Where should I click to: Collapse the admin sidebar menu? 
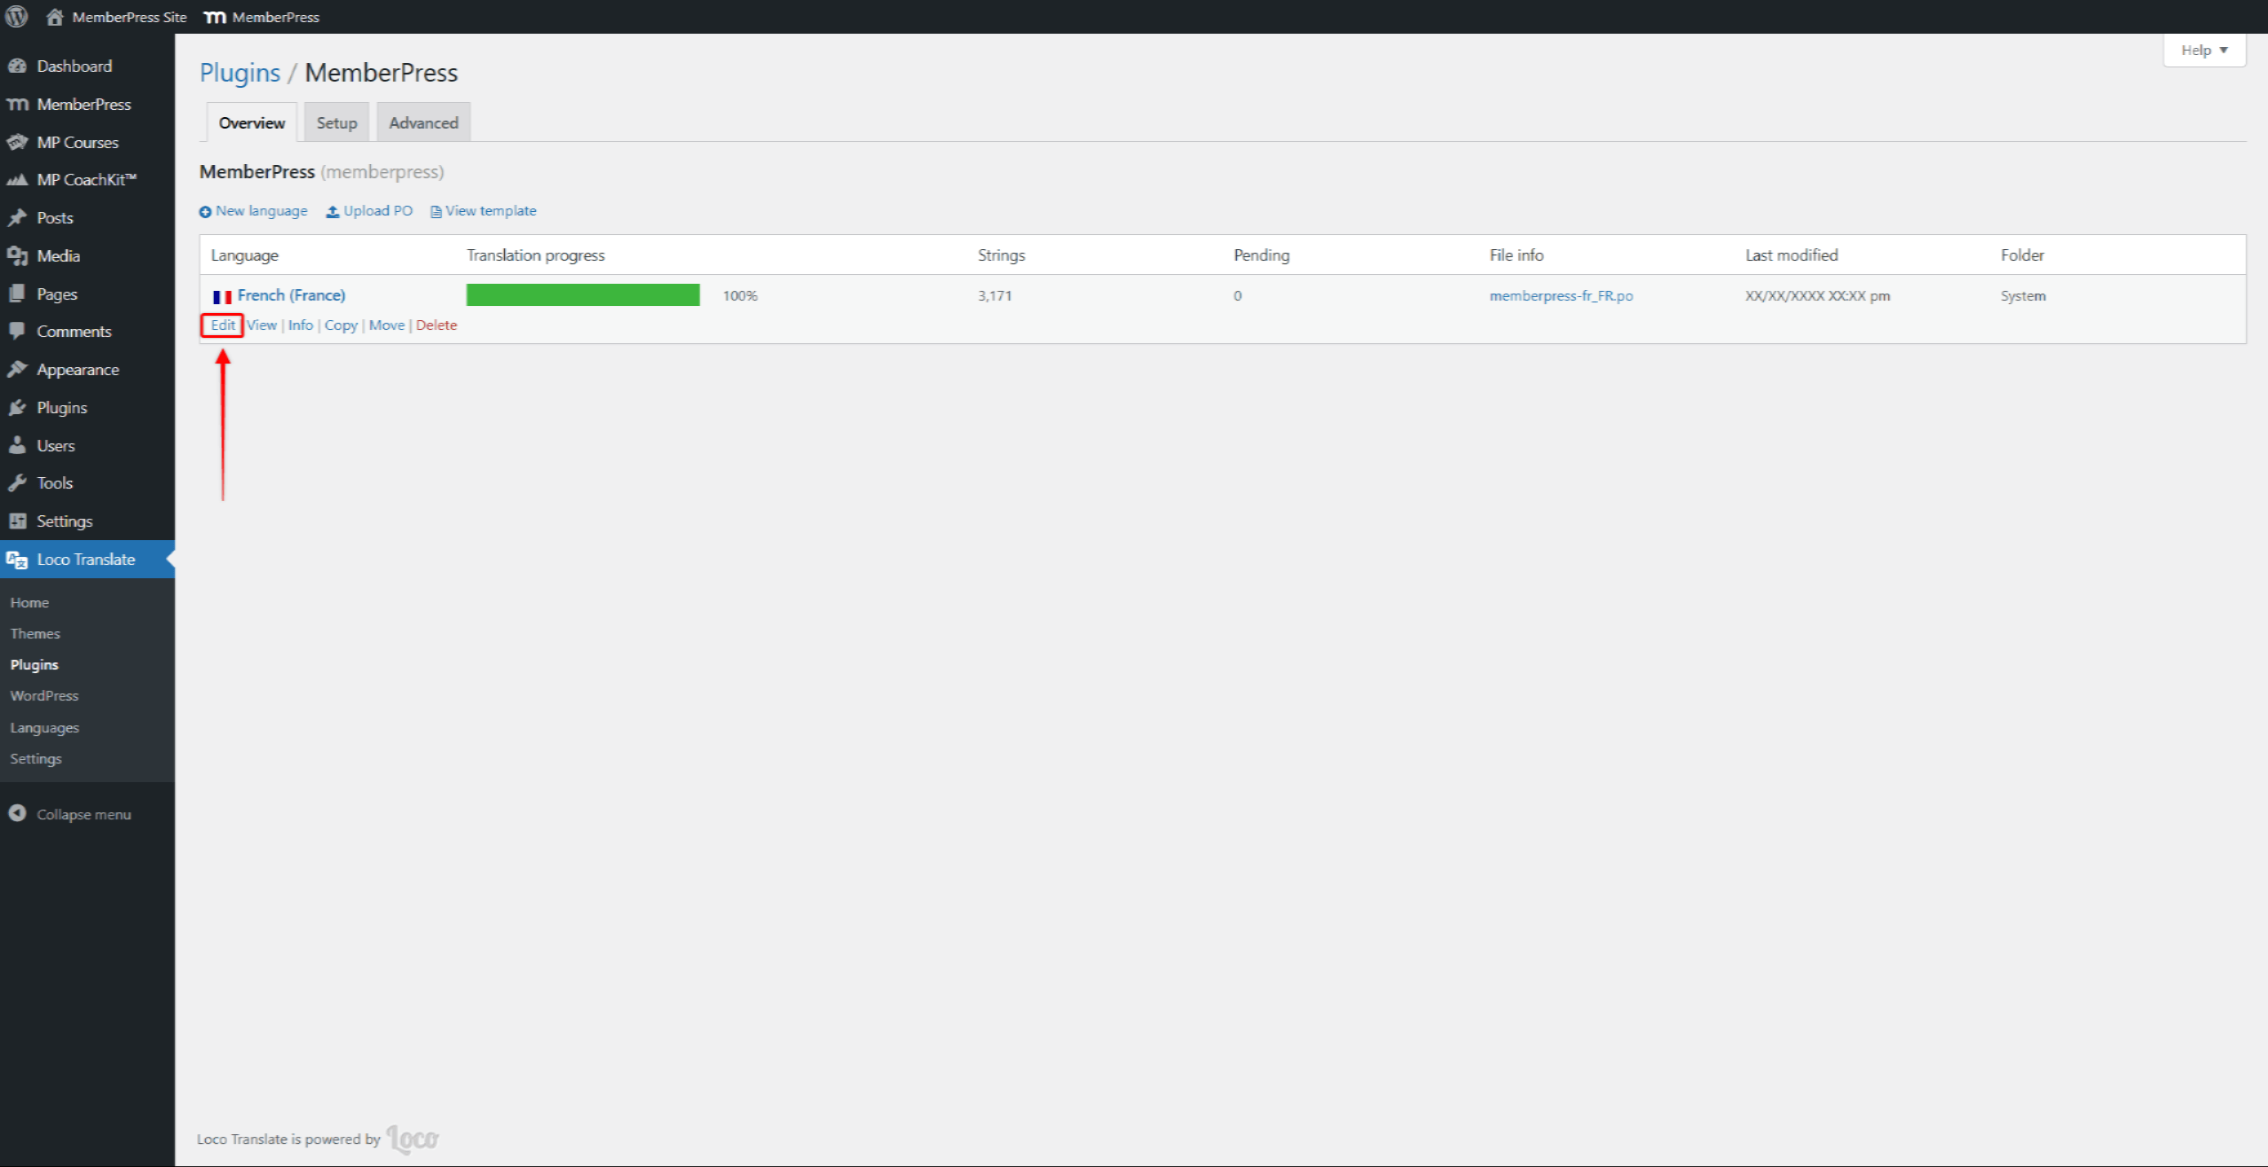click(83, 814)
